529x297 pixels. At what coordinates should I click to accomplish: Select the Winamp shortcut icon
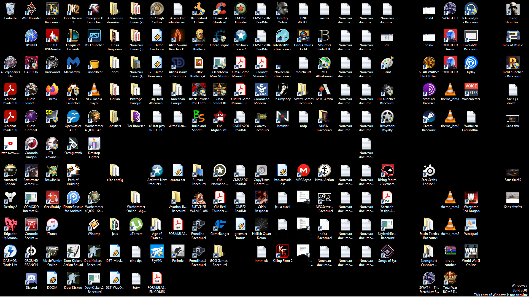tap(94, 227)
